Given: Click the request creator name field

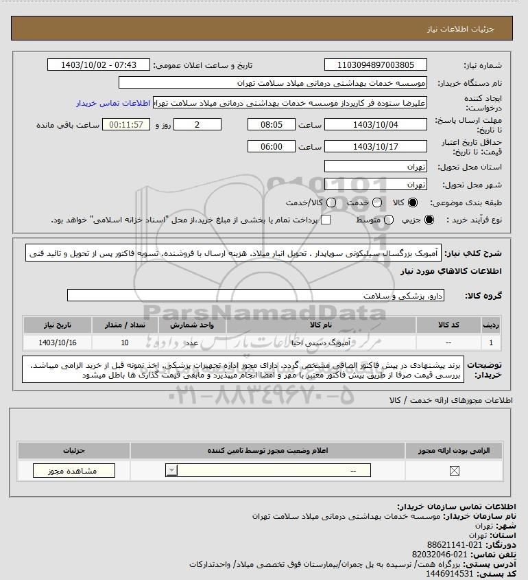Looking at the screenshot, I should 290,103.
